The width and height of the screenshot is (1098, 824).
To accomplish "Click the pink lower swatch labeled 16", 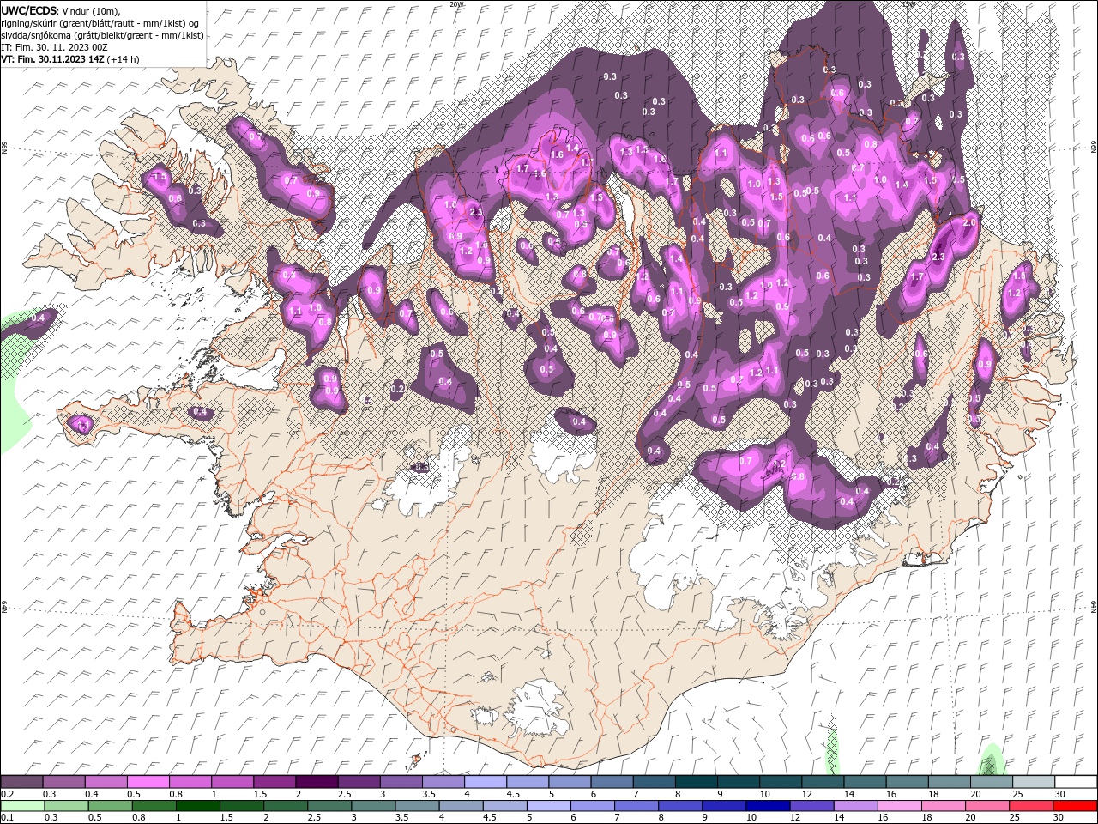I will pos(900,806).
